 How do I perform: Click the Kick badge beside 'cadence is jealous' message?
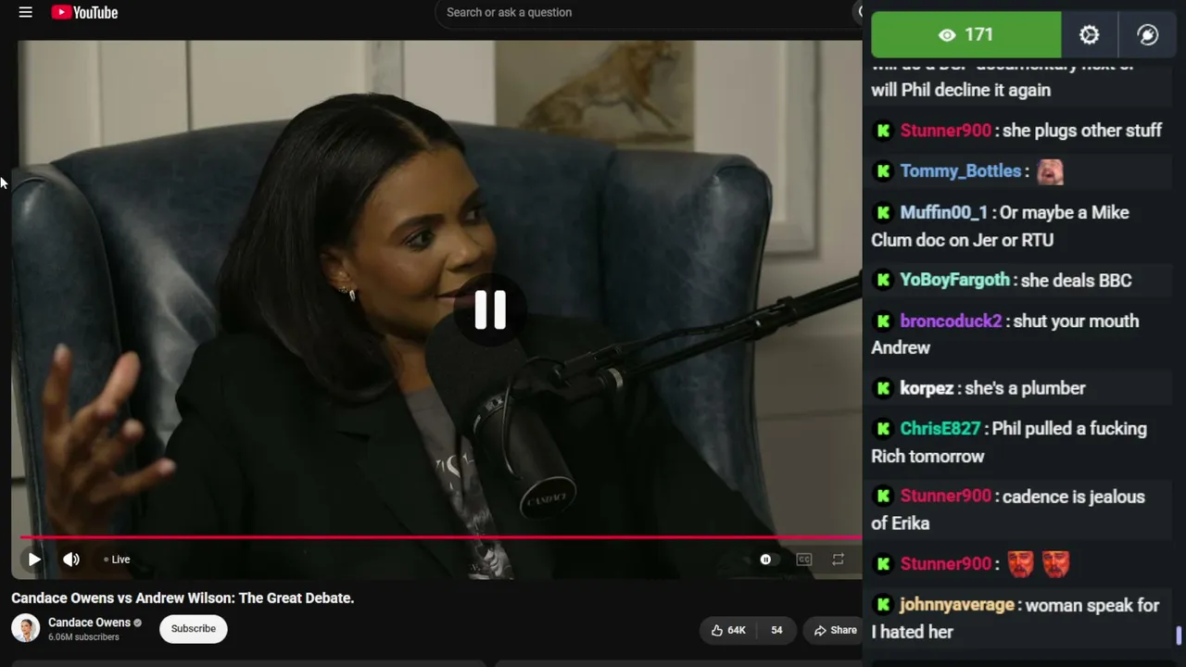click(x=883, y=497)
